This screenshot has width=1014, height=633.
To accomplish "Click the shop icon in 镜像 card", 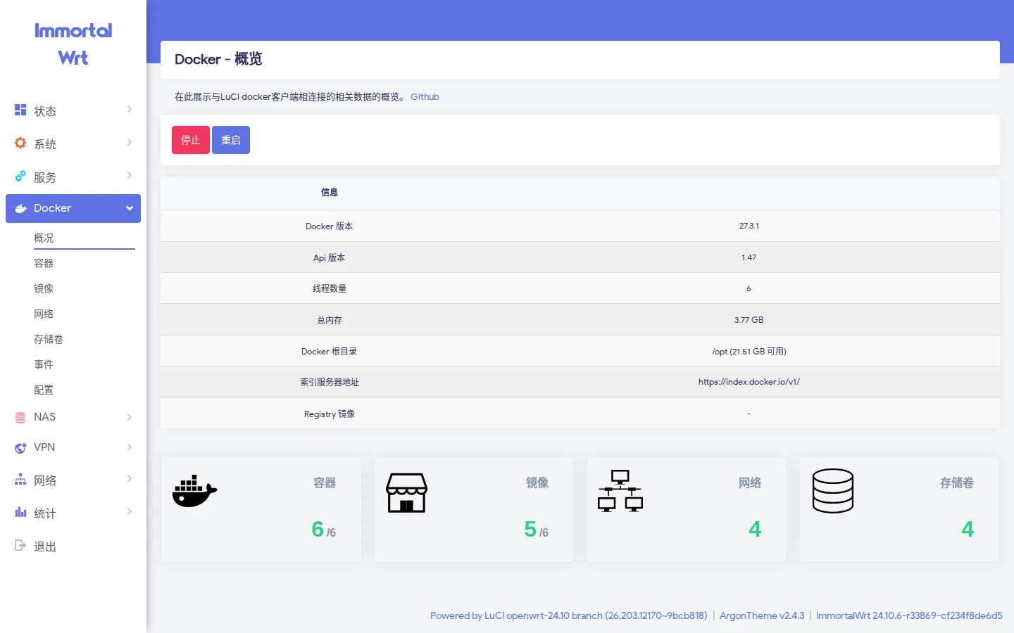I will pos(406,492).
